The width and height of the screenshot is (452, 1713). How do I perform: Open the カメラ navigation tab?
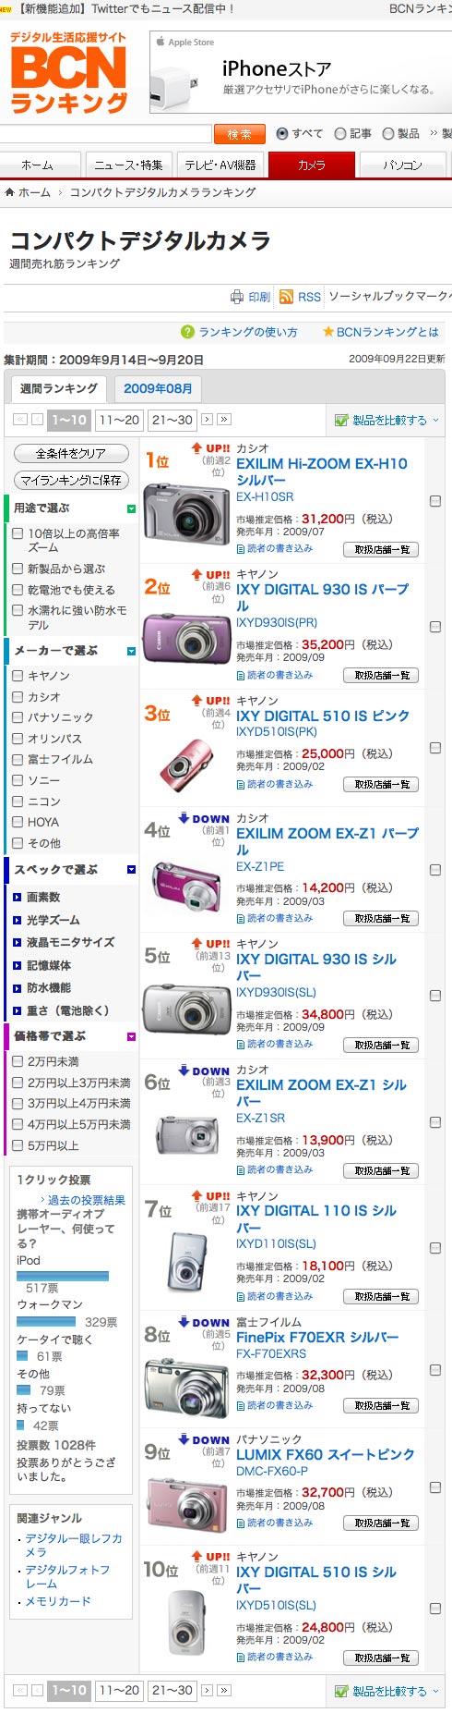pyautogui.click(x=312, y=165)
